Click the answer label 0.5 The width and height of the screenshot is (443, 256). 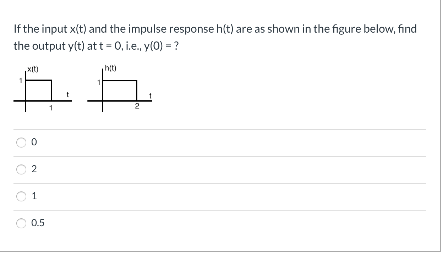[x=38, y=223]
